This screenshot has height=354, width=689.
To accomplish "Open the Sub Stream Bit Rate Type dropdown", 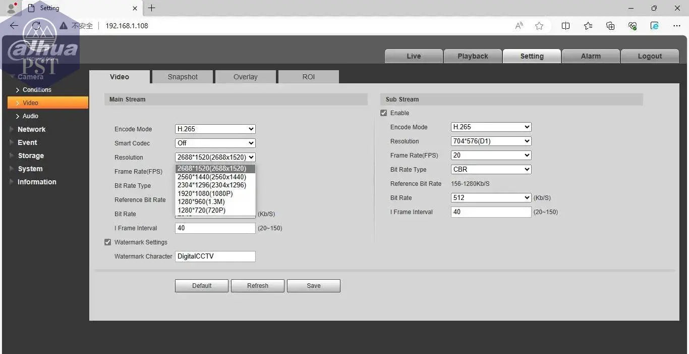I will [491, 170].
